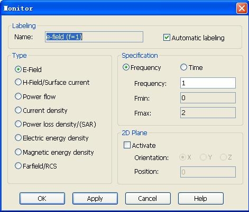This screenshot has width=249, height=212.
Task: Confirm the monitor with OK
Action: [x=42, y=198]
